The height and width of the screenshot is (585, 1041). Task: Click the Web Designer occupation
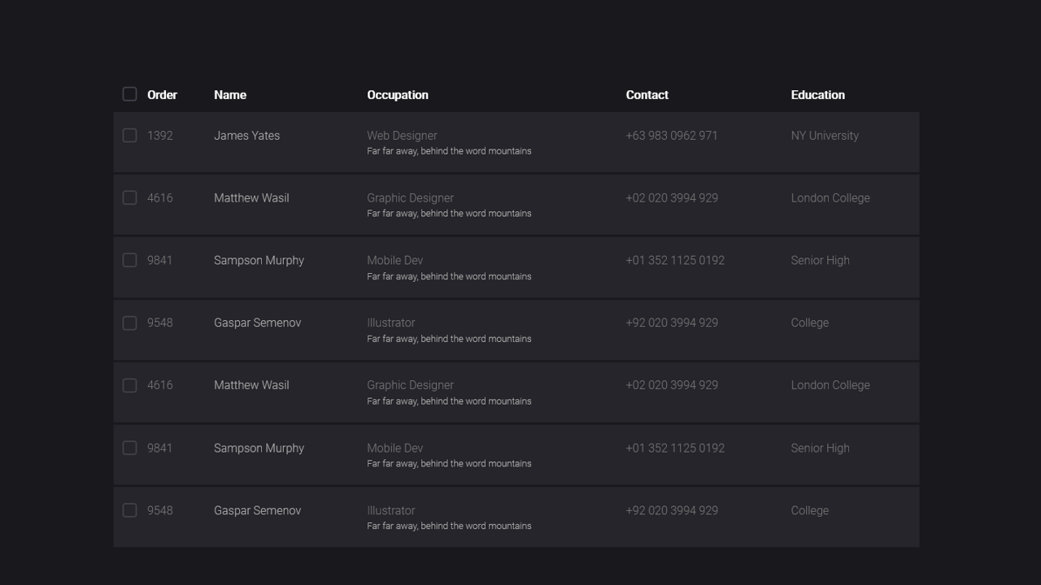point(402,136)
